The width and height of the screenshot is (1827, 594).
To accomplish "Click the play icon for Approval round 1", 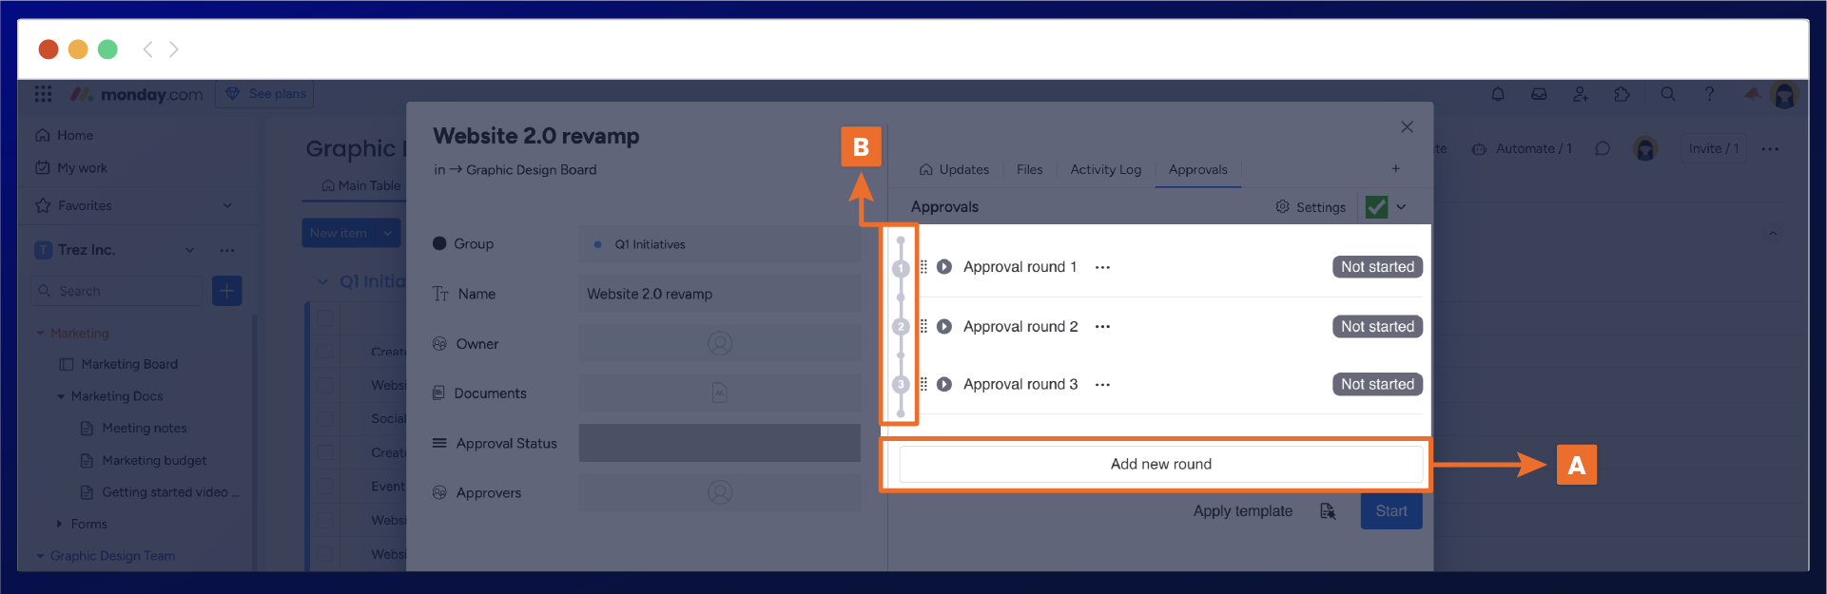I will pos(943,267).
